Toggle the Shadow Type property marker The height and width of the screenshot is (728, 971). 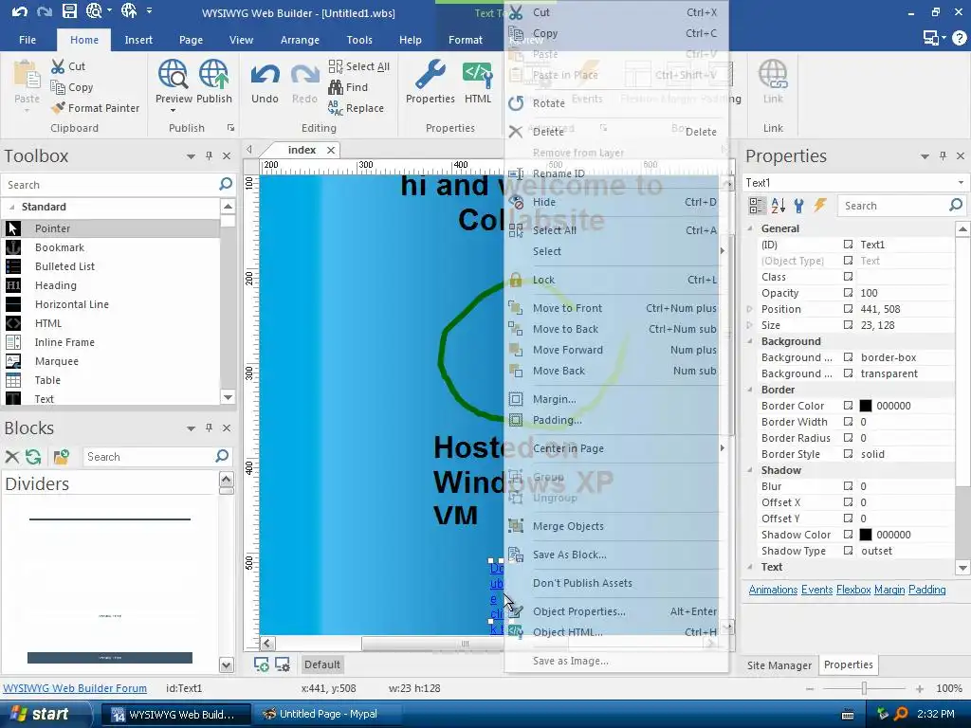[x=848, y=551]
